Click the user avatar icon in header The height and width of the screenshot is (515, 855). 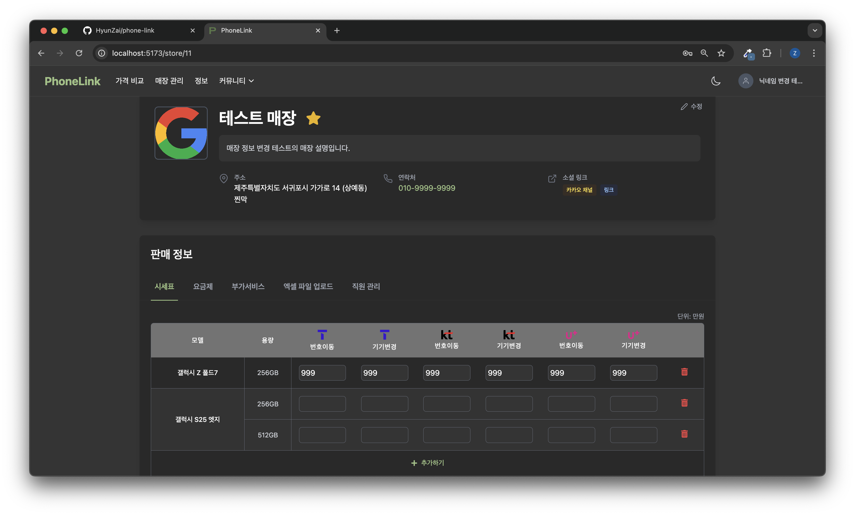[745, 81]
